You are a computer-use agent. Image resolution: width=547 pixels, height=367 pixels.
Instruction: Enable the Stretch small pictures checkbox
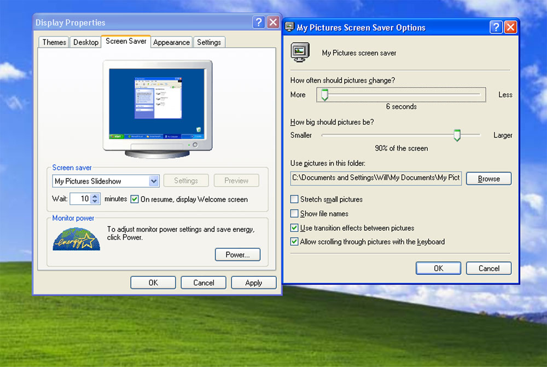coord(294,199)
